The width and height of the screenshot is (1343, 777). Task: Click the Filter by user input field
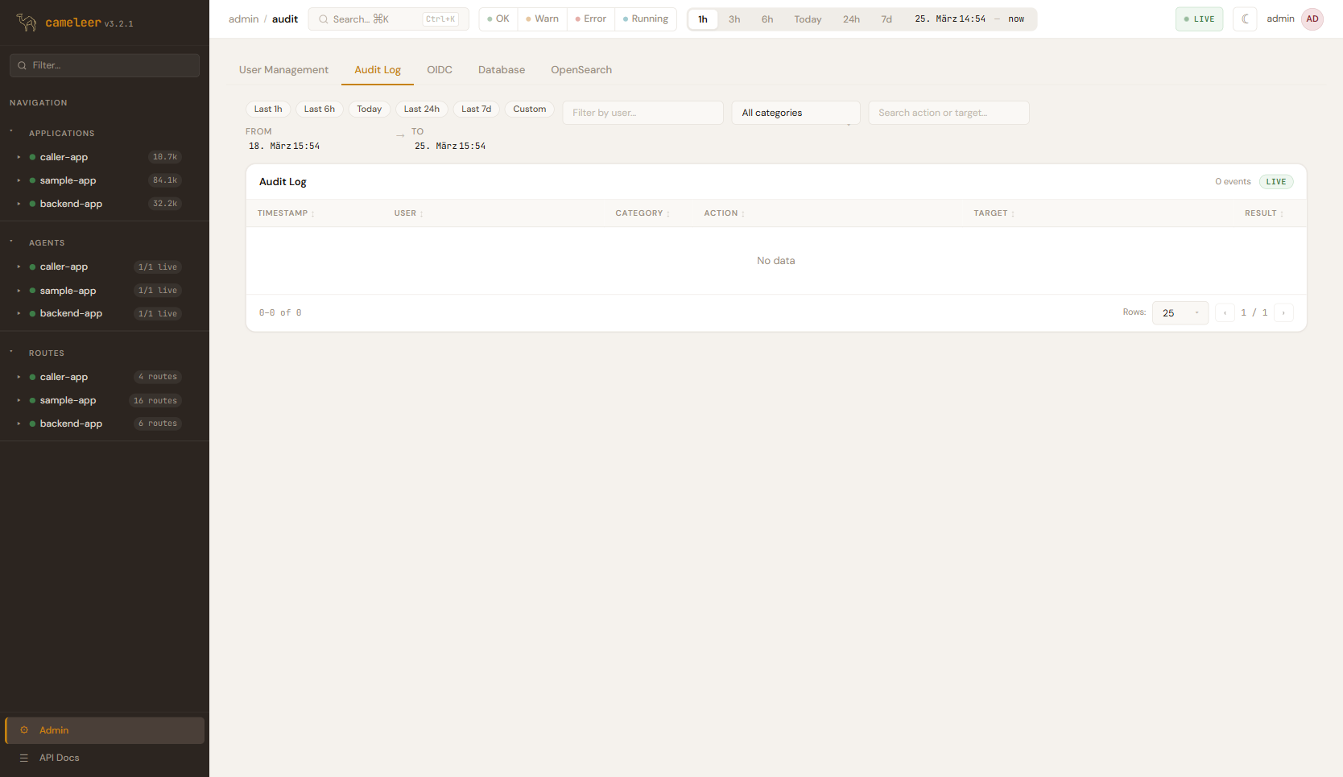point(643,113)
